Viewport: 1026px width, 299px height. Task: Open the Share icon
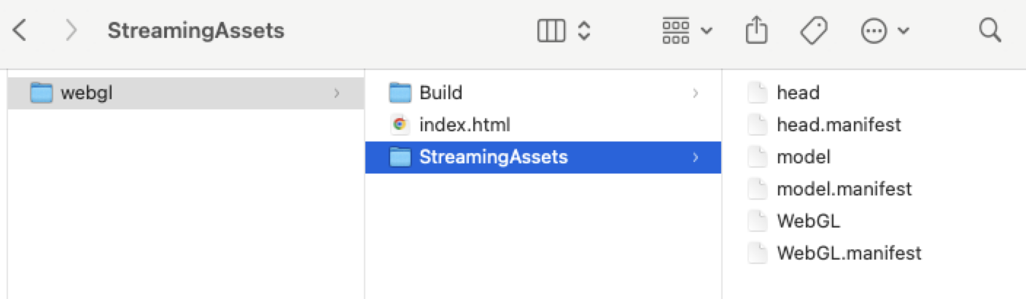(x=757, y=31)
